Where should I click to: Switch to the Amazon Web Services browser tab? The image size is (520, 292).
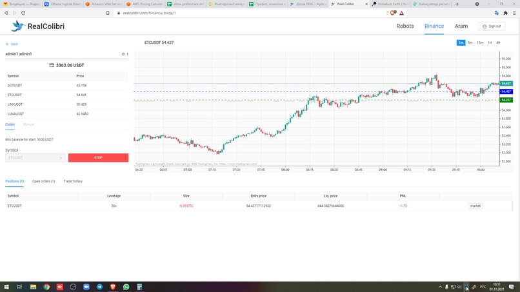coord(104,4)
